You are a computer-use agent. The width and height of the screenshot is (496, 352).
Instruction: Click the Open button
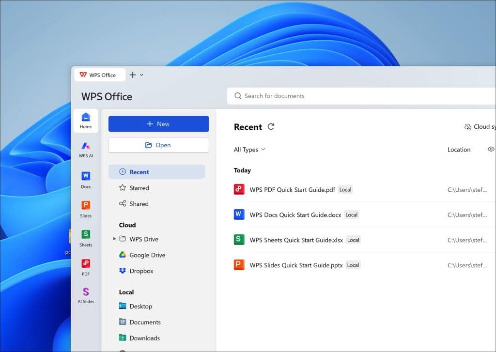158,145
